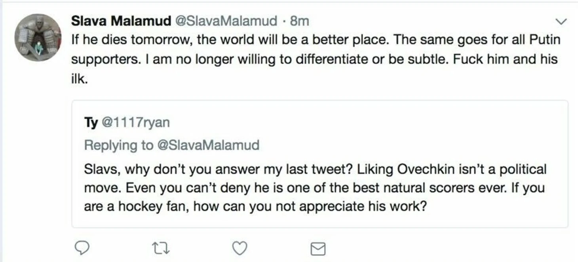The height and width of the screenshot is (262, 578).
Task: Open the tweet's 8m timestamp link
Action: click(x=300, y=21)
